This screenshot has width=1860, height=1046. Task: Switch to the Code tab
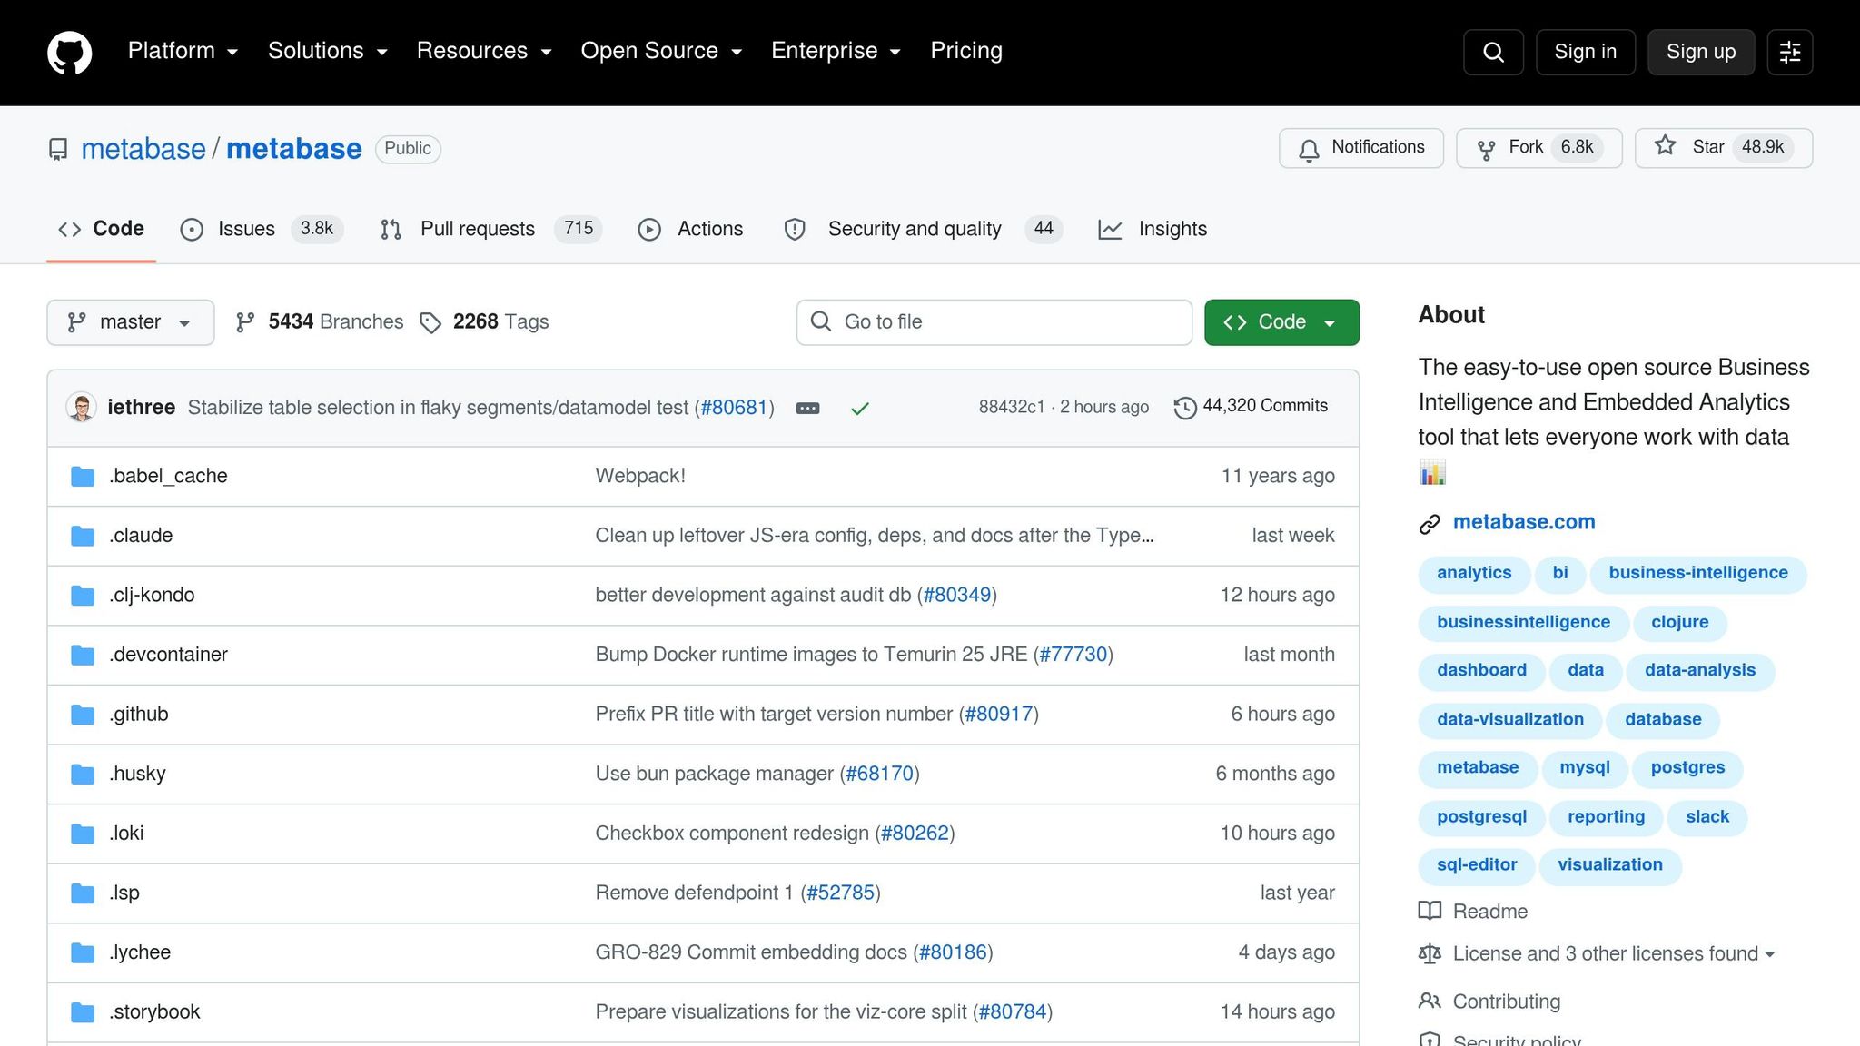click(x=101, y=229)
